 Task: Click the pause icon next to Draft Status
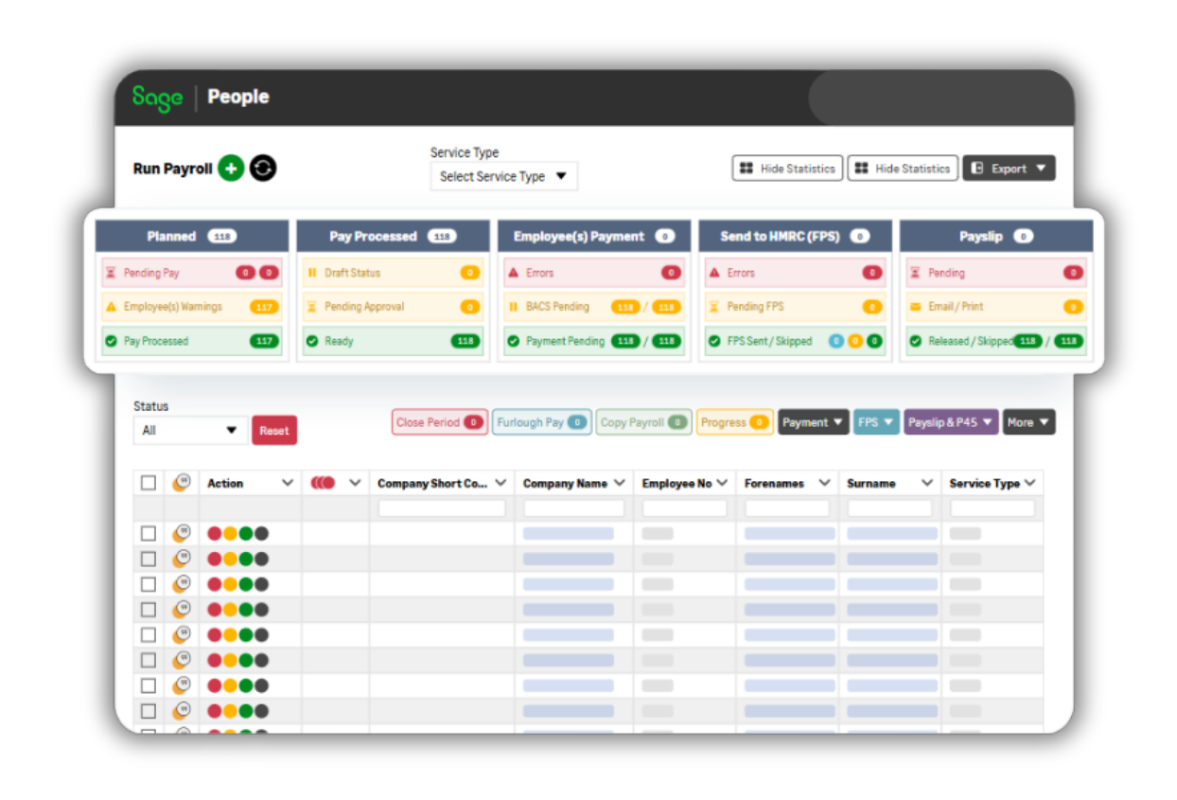click(x=312, y=273)
